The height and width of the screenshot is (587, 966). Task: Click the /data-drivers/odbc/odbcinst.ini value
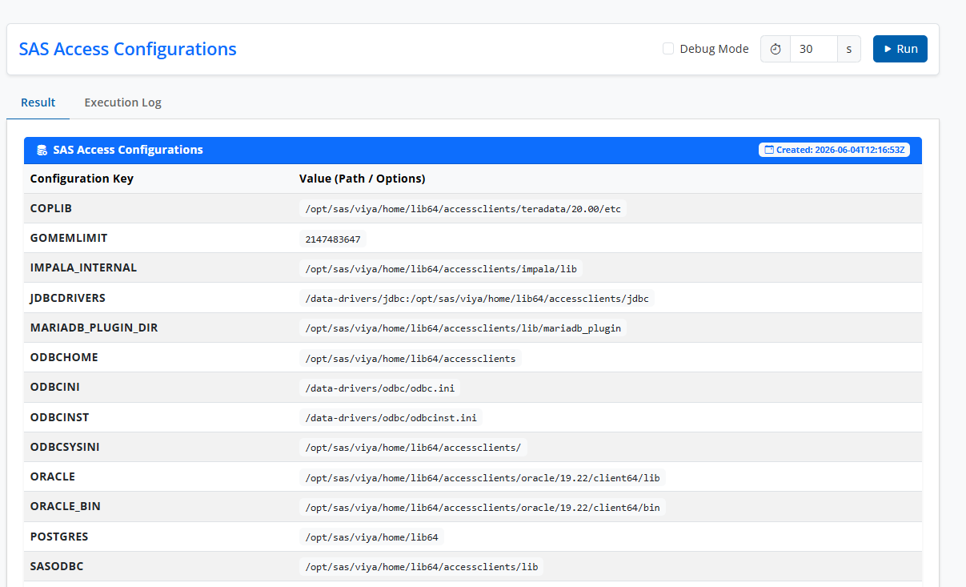coord(391,418)
